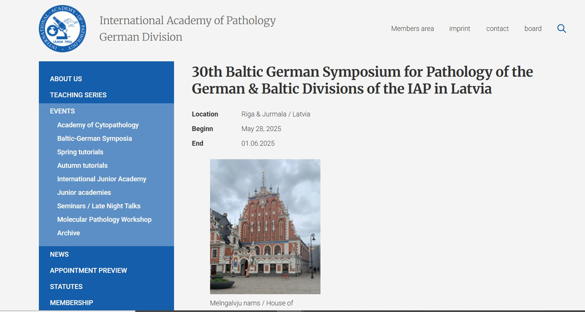Open the search magnifying glass icon
Viewport: 585px width, 312px height.
click(x=561, y=29)
